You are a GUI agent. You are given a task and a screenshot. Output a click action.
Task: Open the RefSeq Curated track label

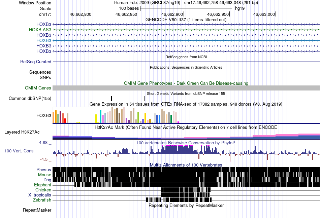[x=36, y=62]
